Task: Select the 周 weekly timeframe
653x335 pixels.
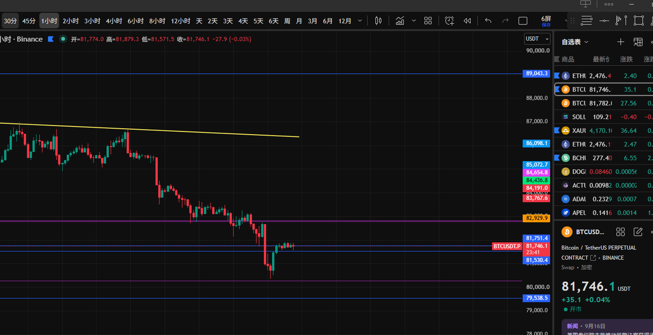Action: (x=287, y=21)
